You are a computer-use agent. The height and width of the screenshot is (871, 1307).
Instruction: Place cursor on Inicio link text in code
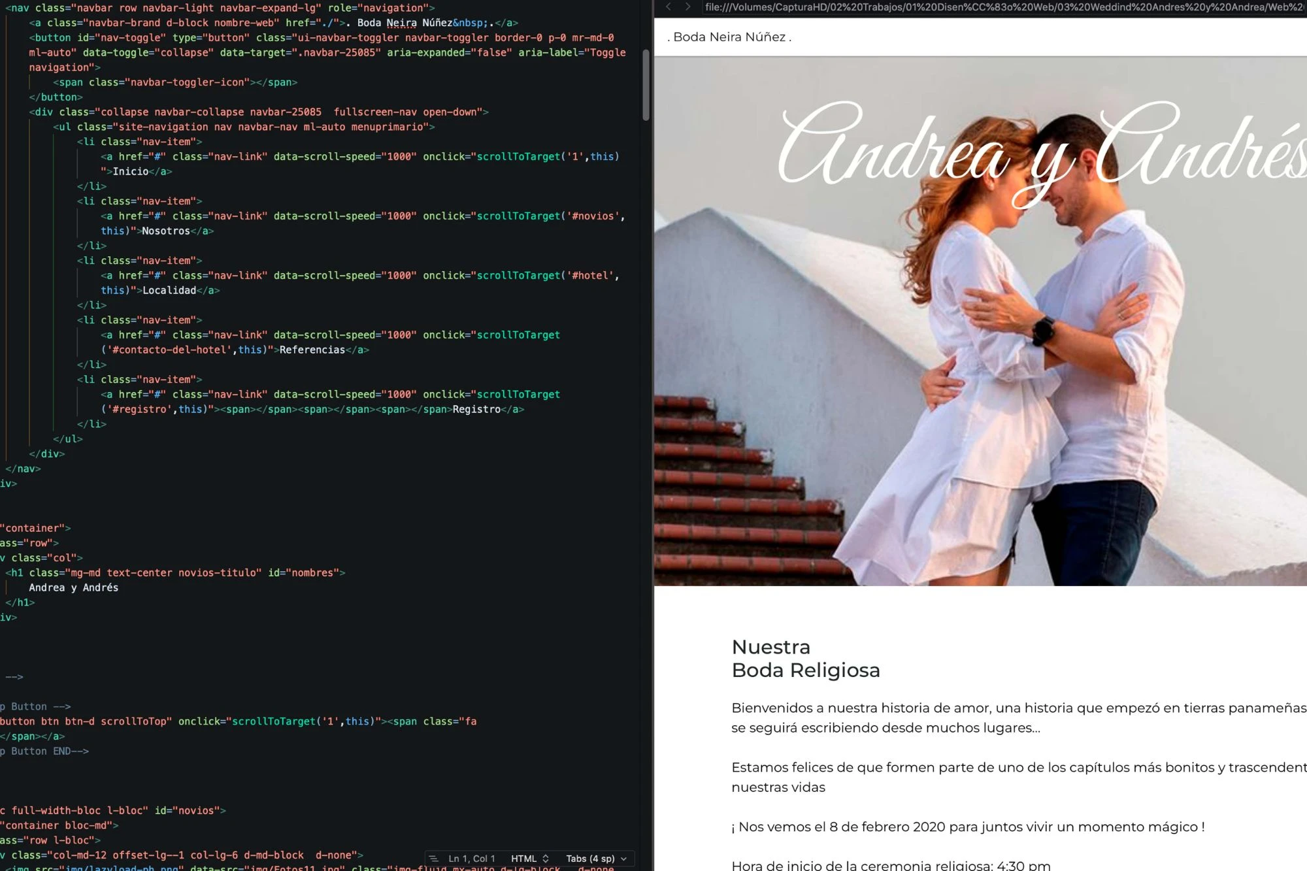click(x=130, y=171)
